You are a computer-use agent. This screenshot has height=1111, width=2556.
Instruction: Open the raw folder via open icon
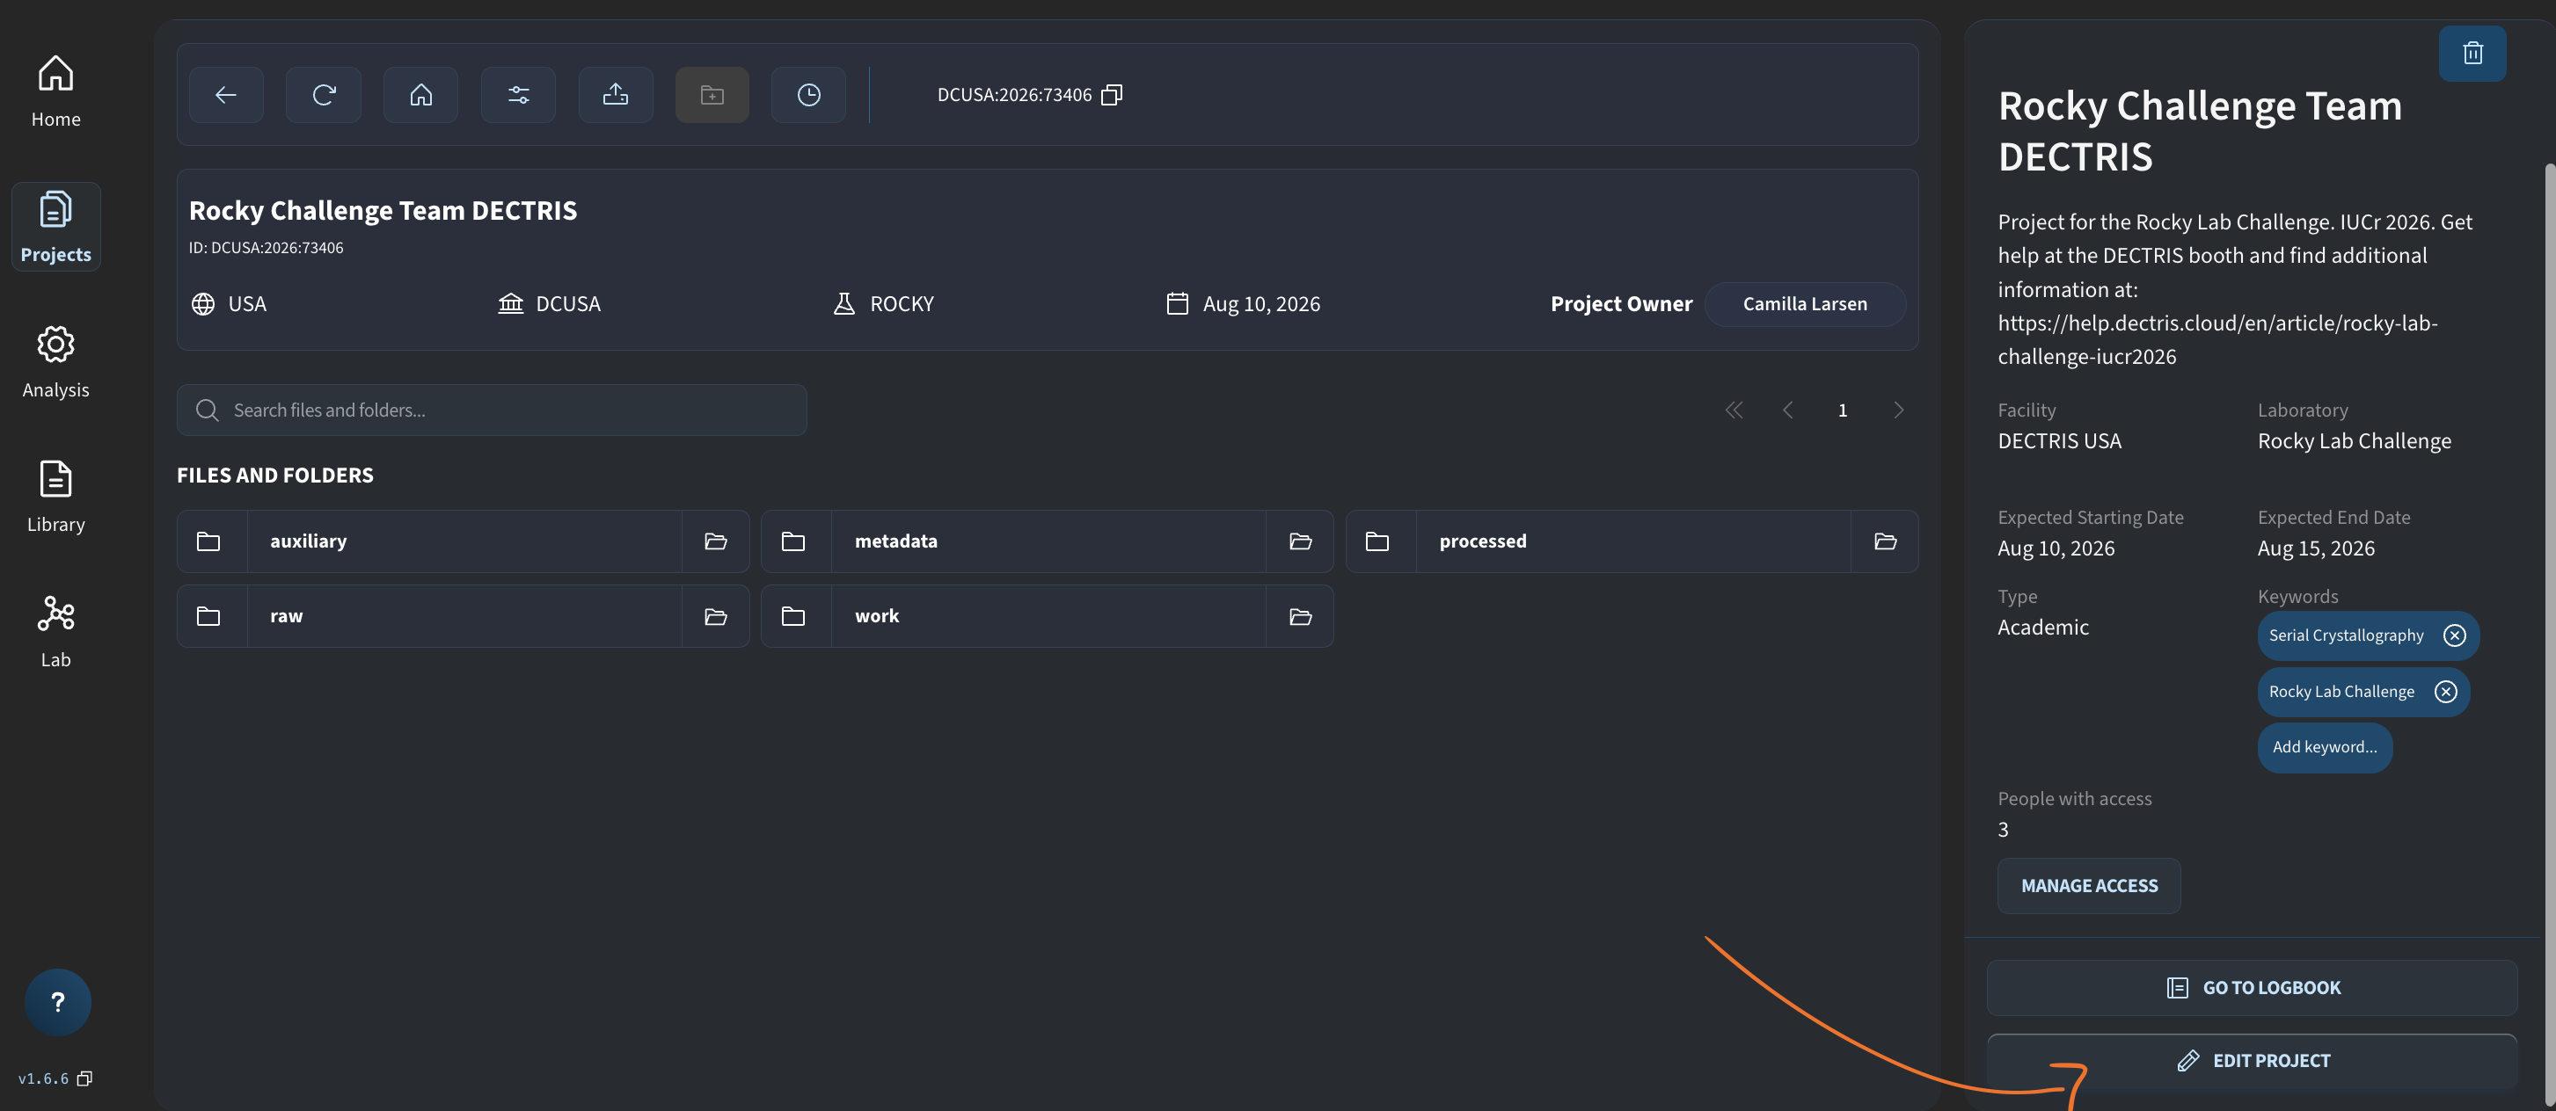tap(715, 616)
